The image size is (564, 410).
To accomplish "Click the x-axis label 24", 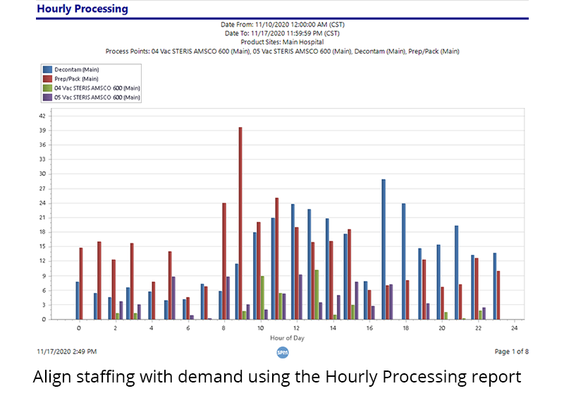I will 515,328.
